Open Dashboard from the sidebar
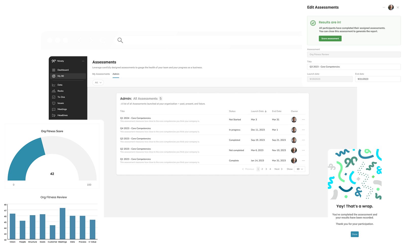Screen dimensions: 406x251 [63, 70]
